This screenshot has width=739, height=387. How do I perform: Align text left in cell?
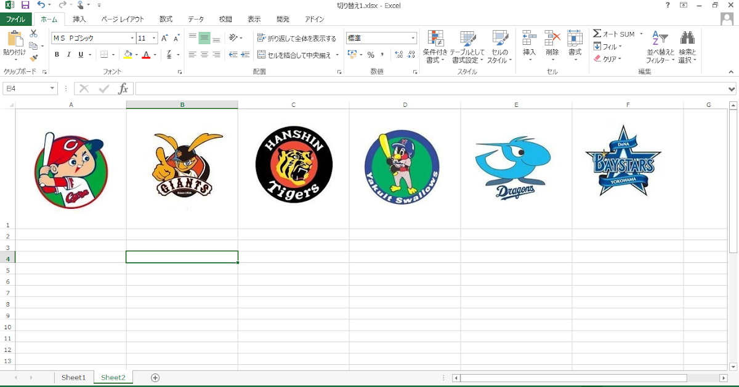click(192, 55)
